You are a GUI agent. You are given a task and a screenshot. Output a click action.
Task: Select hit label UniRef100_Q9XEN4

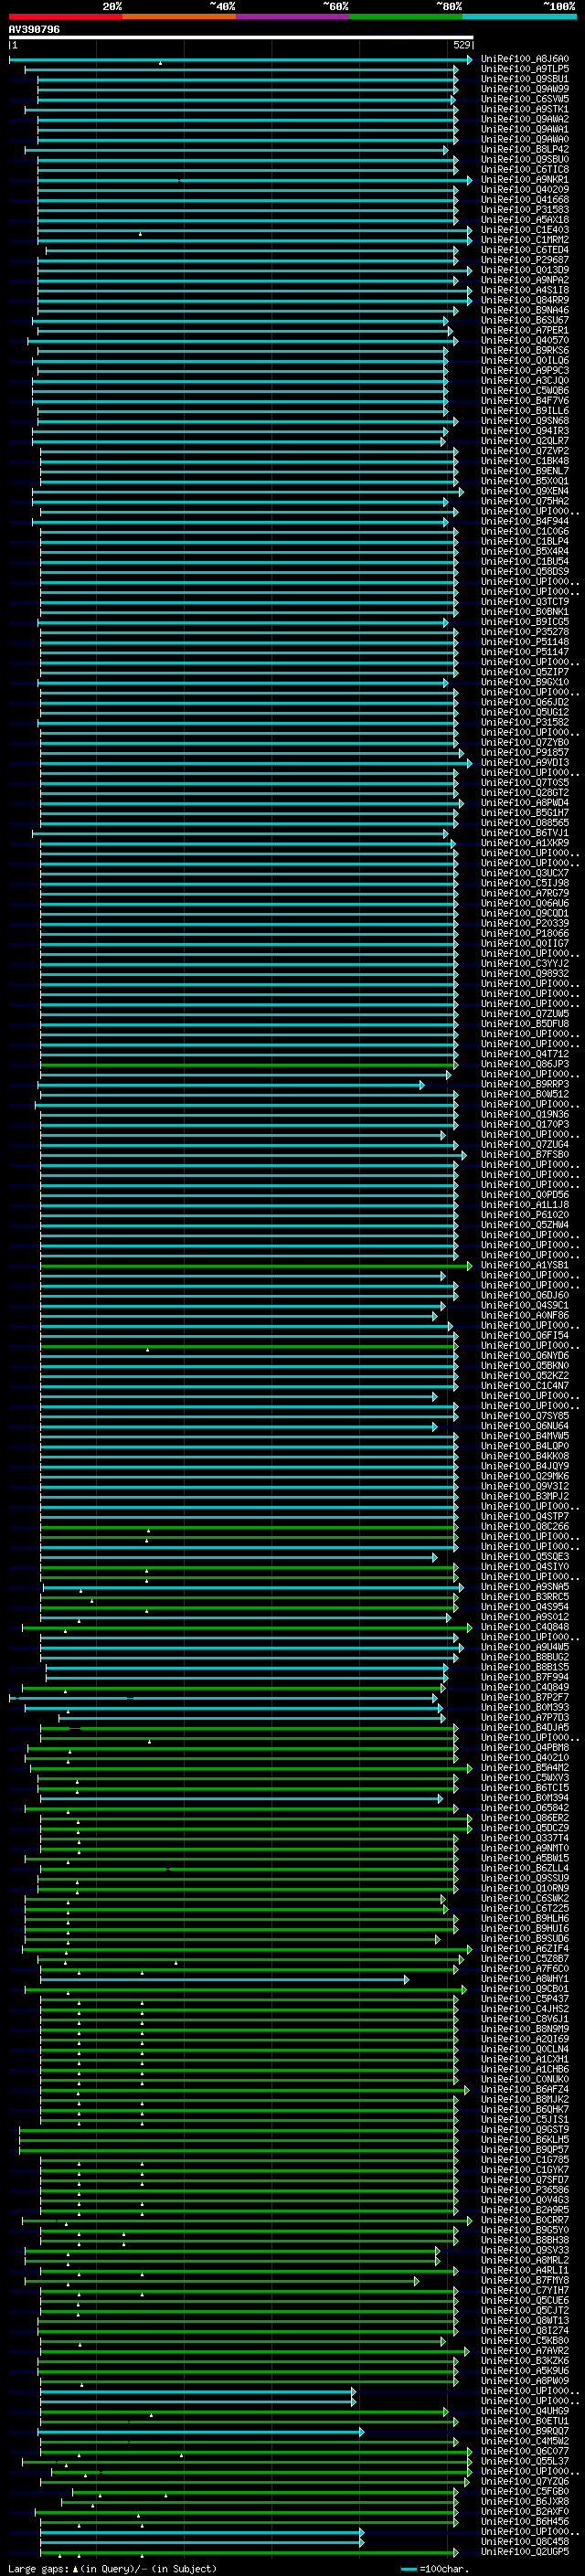click(x=525, y=491)
